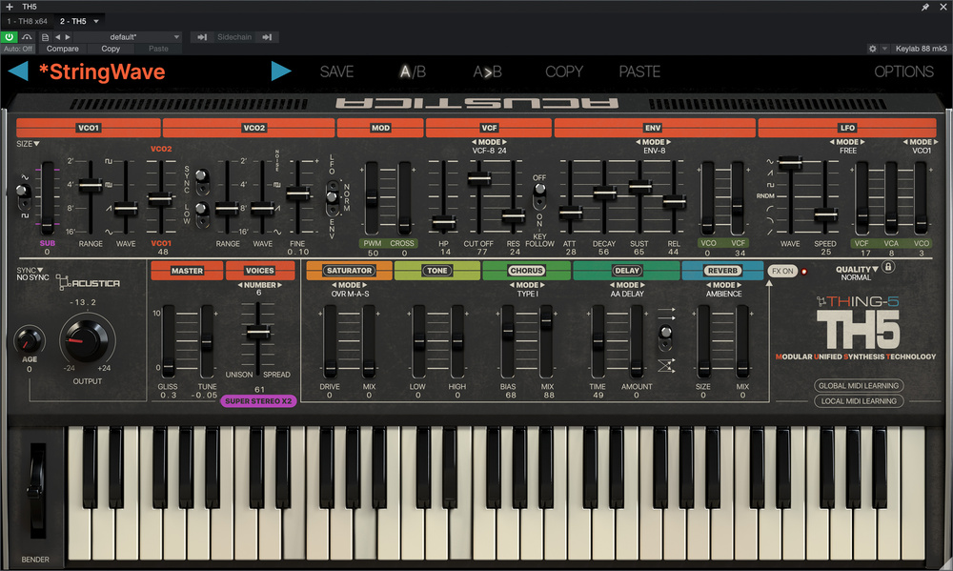Click the left Sidechain routing icon
953x571 pixels.
pyautogui.click(x=203, y=37)
